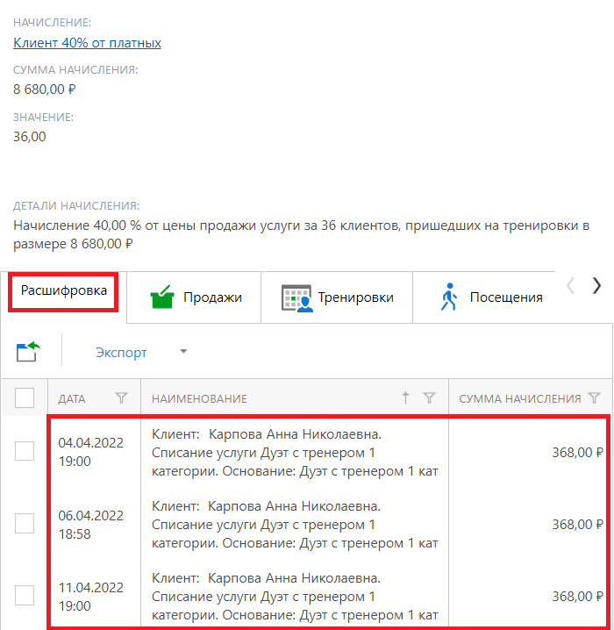Switch to the Расшифровка tab
The width and height of the screenshot is (614, 630).
[64, 290]
